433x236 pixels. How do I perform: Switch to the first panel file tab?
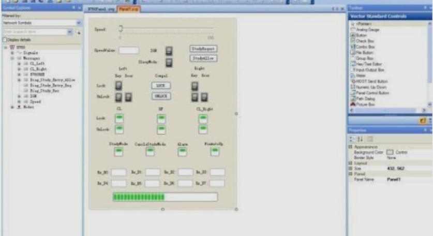pos(106,9)
